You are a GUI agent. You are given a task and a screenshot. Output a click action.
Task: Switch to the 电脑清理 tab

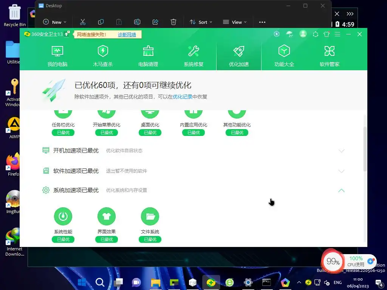coord(148,56)
